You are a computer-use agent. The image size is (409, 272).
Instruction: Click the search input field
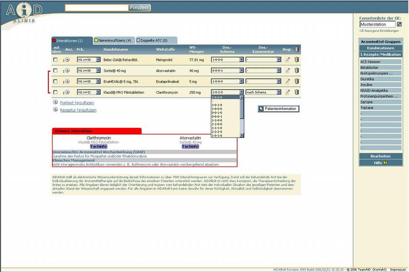(x=97, y=8)
